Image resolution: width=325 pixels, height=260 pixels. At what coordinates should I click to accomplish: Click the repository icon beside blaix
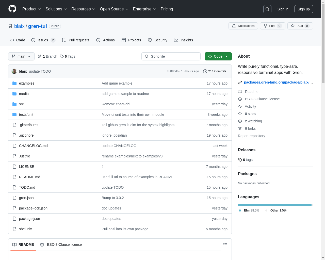click(x=10, y=26)
